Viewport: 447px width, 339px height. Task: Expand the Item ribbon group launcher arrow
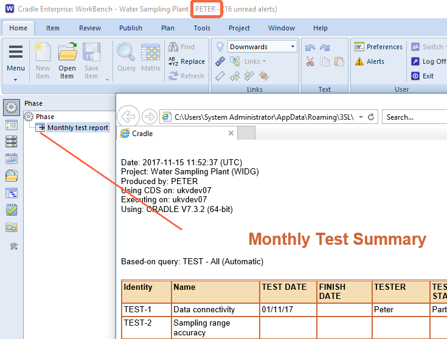coord(108,80)
